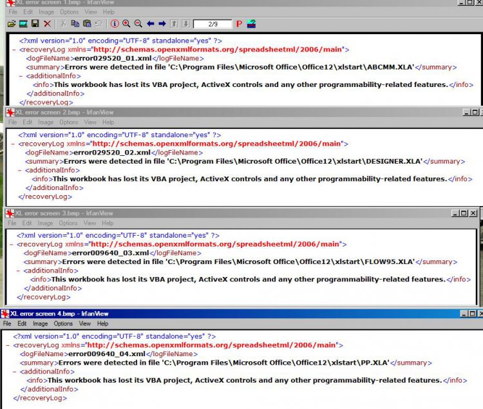Collapse additionalInfo node in PP.XLA log
This screenshot has height=409, width=483.
[14, 372]
